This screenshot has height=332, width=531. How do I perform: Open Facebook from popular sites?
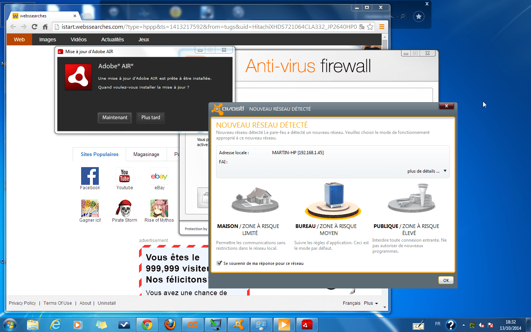[x=90, y=176]
